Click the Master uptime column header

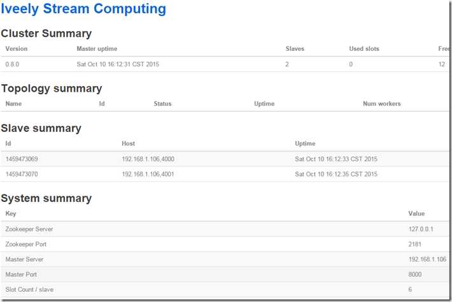[x=97, y=49]
